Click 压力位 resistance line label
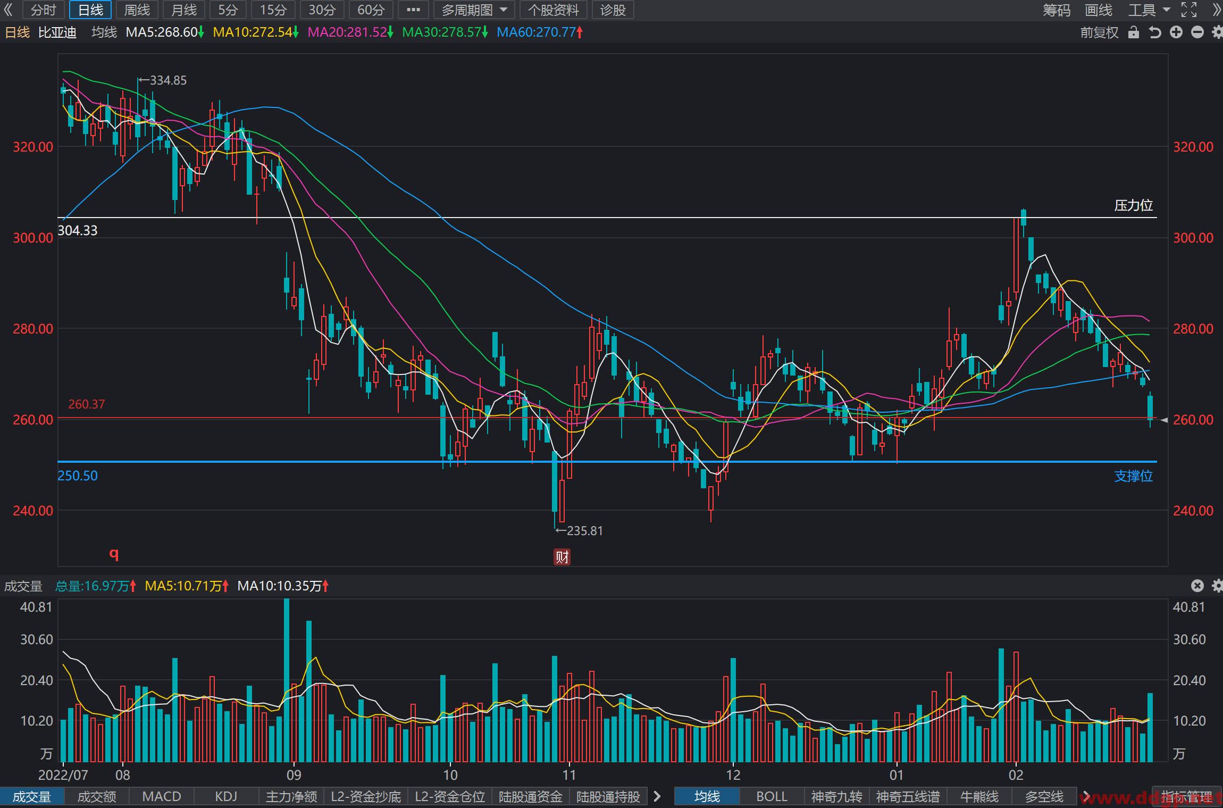The width and height of the screenshot is (1223, 808). [x=1133, y=205]
